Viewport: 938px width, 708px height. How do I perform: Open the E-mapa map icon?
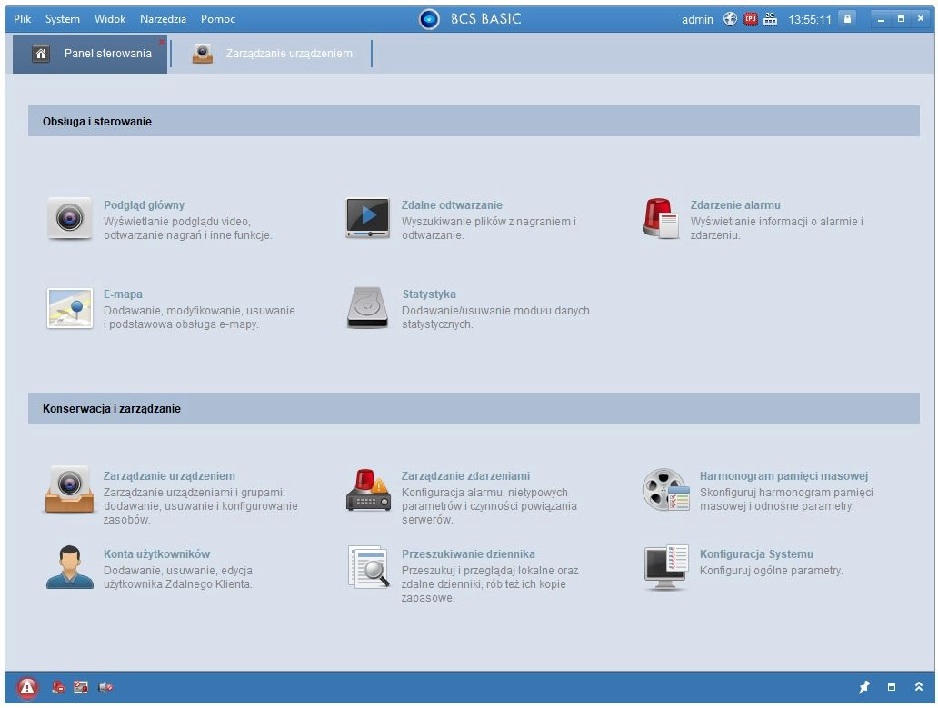(x=70, y=308)
